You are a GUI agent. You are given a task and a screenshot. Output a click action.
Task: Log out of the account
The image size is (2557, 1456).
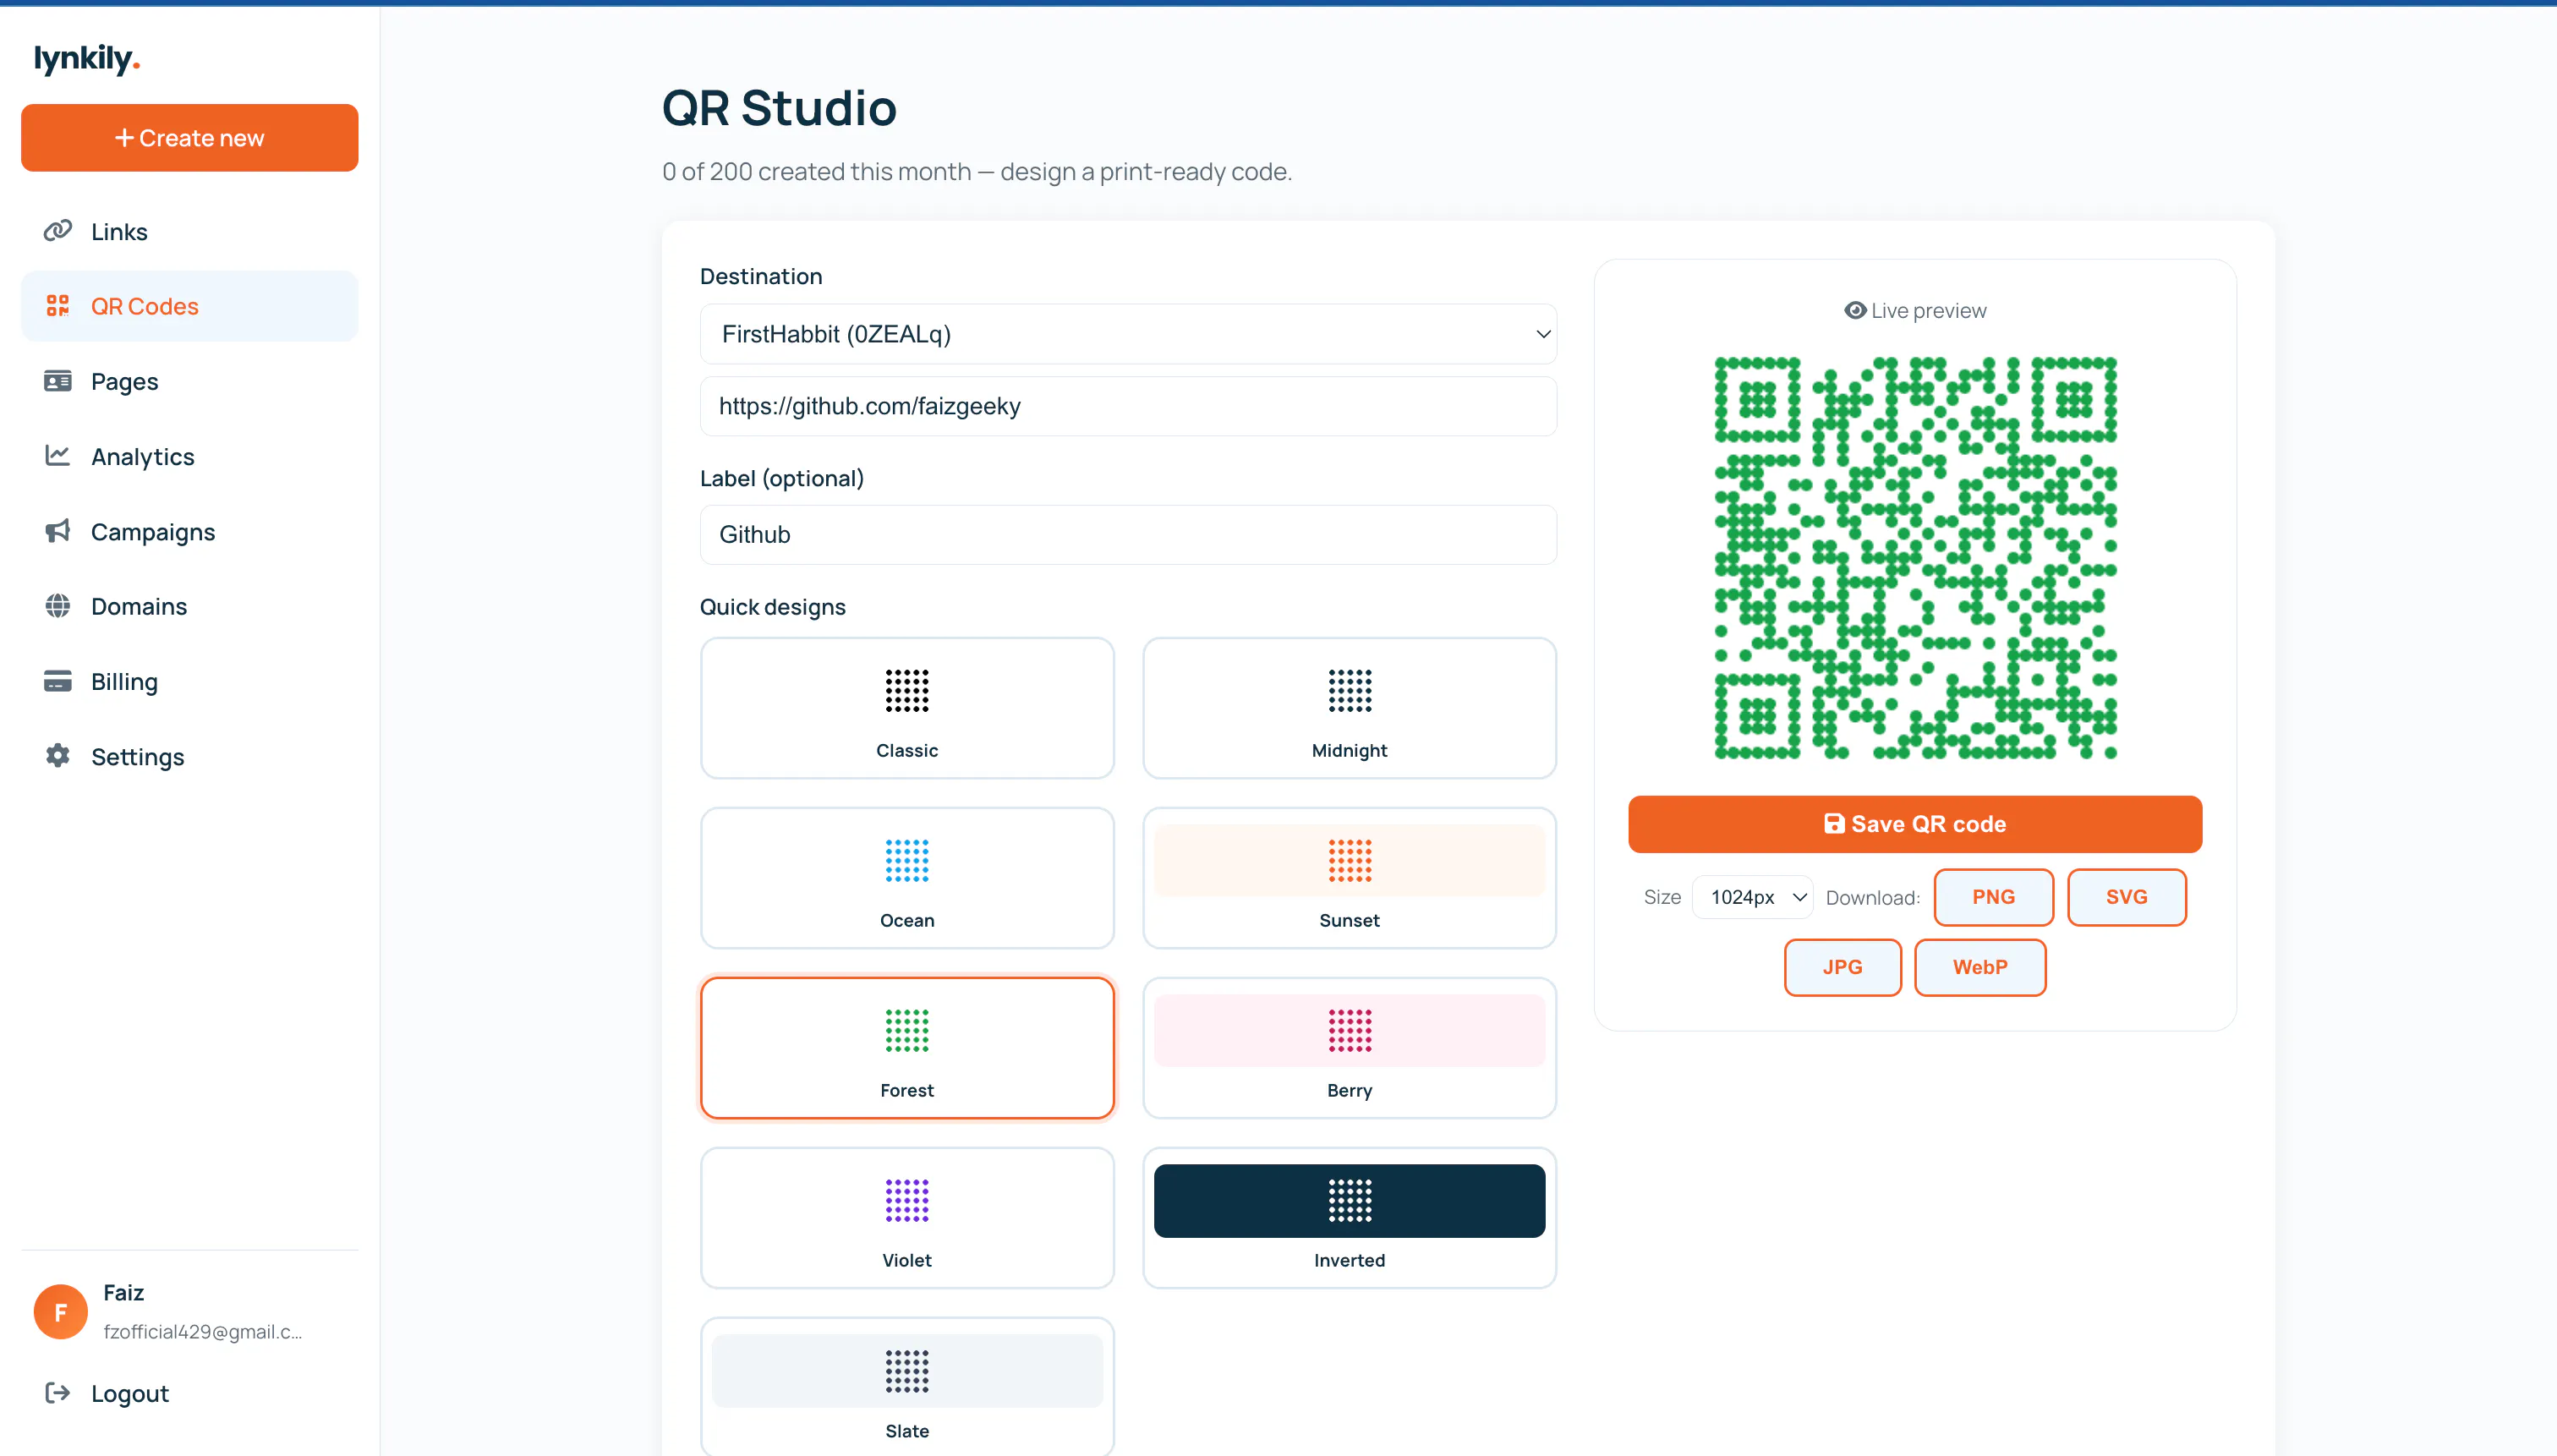(190, 1393)
